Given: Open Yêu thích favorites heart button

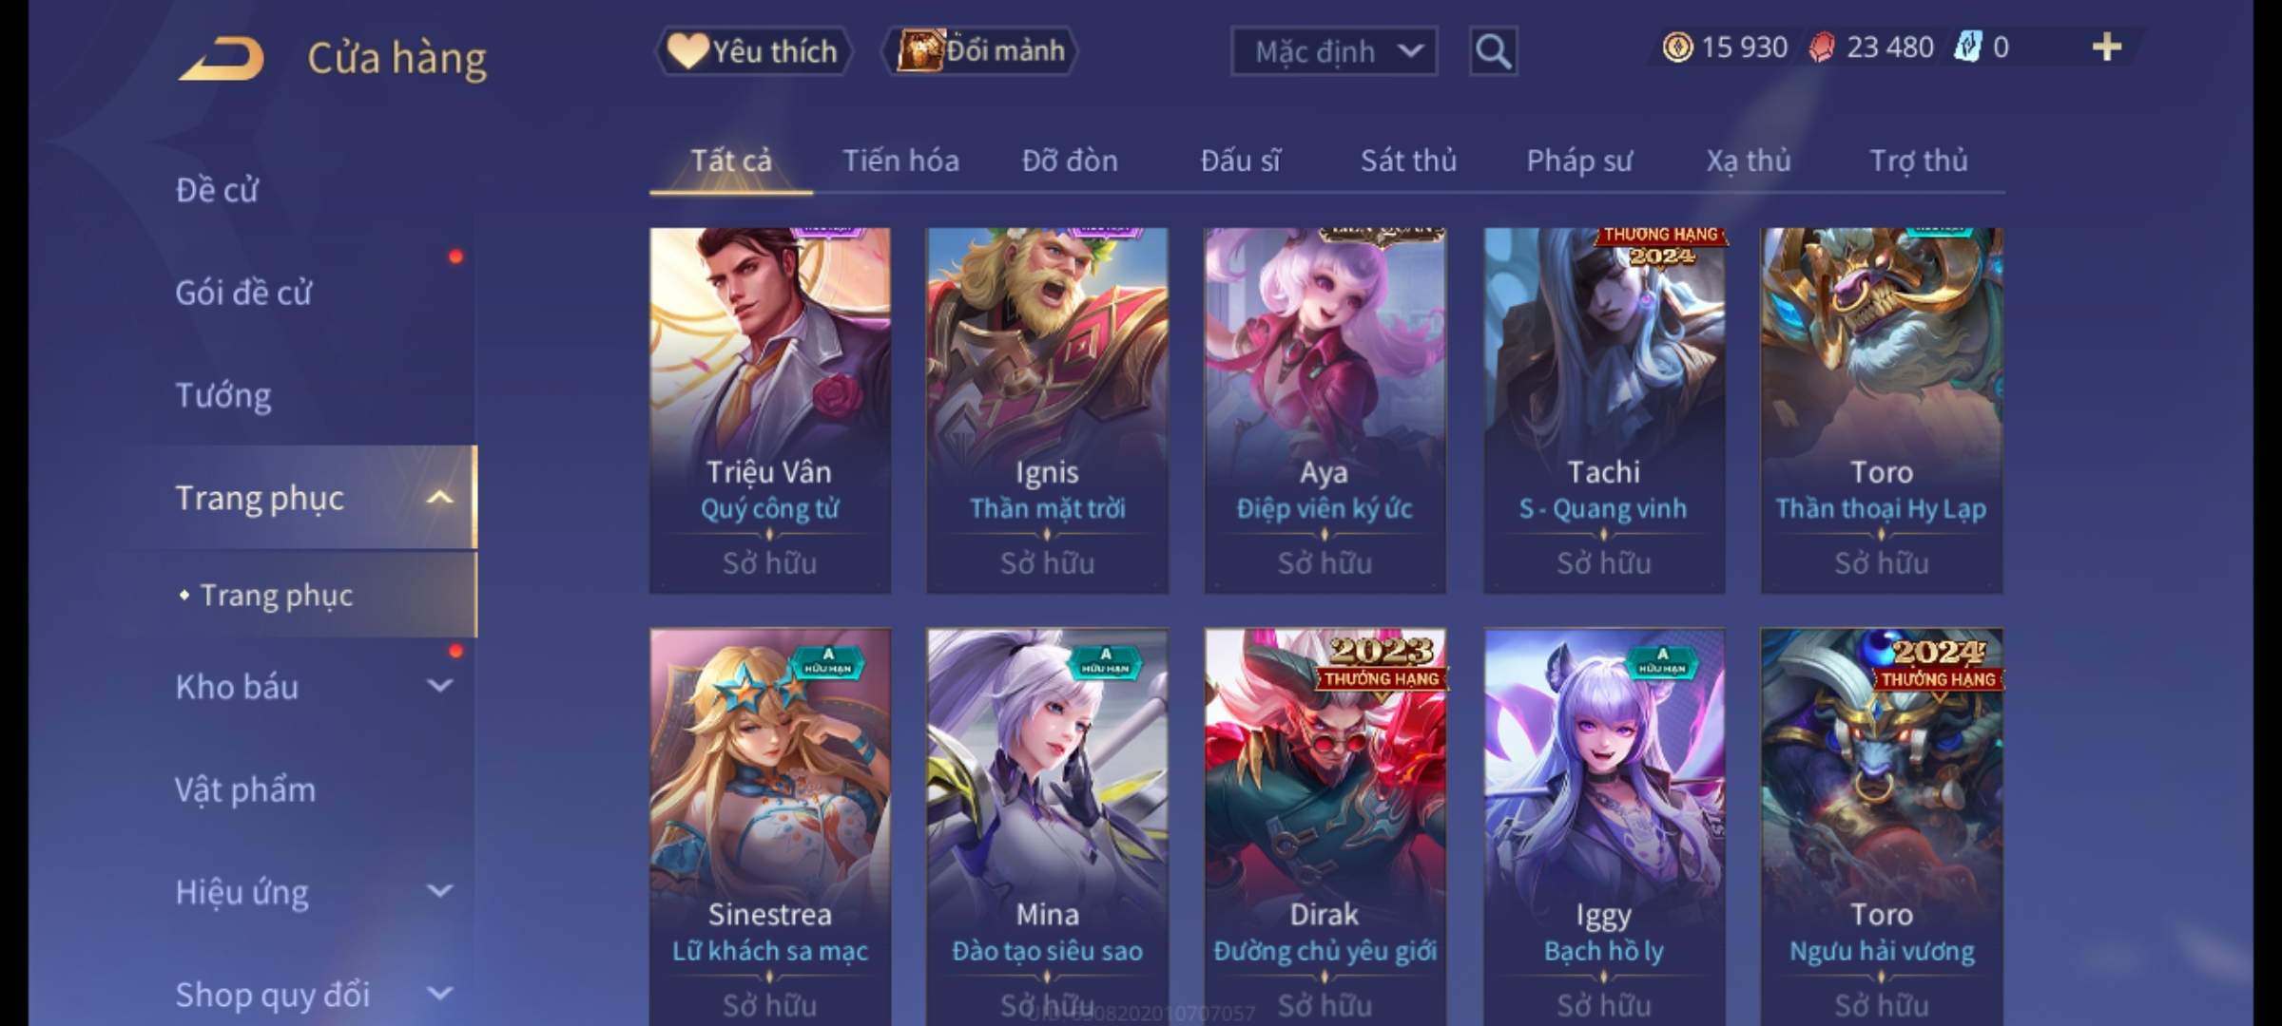Looking at the screenshot, I should pyautogui.click(x=753, y=51).
